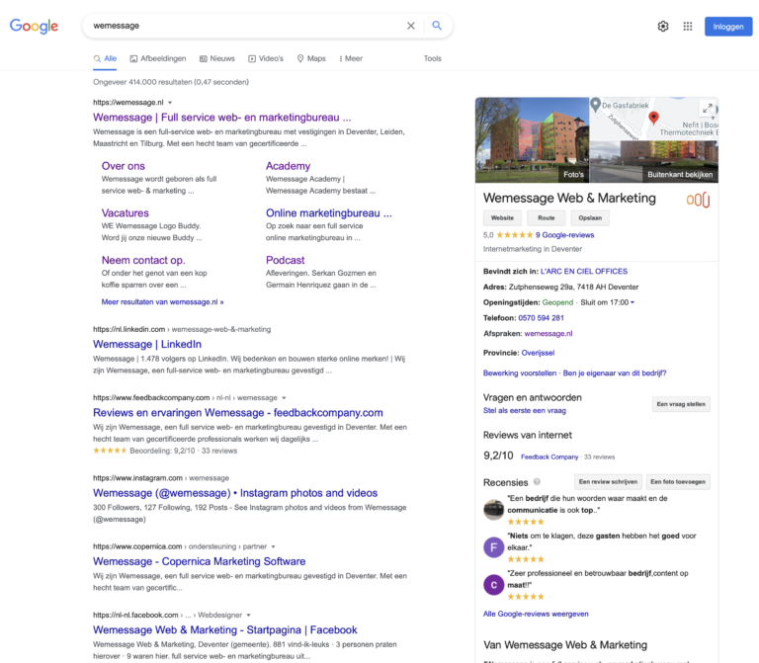Viewport: 759px width, 663px height.
Task: Open the Vacatures sitelink
Action: [x=125, y=213]
